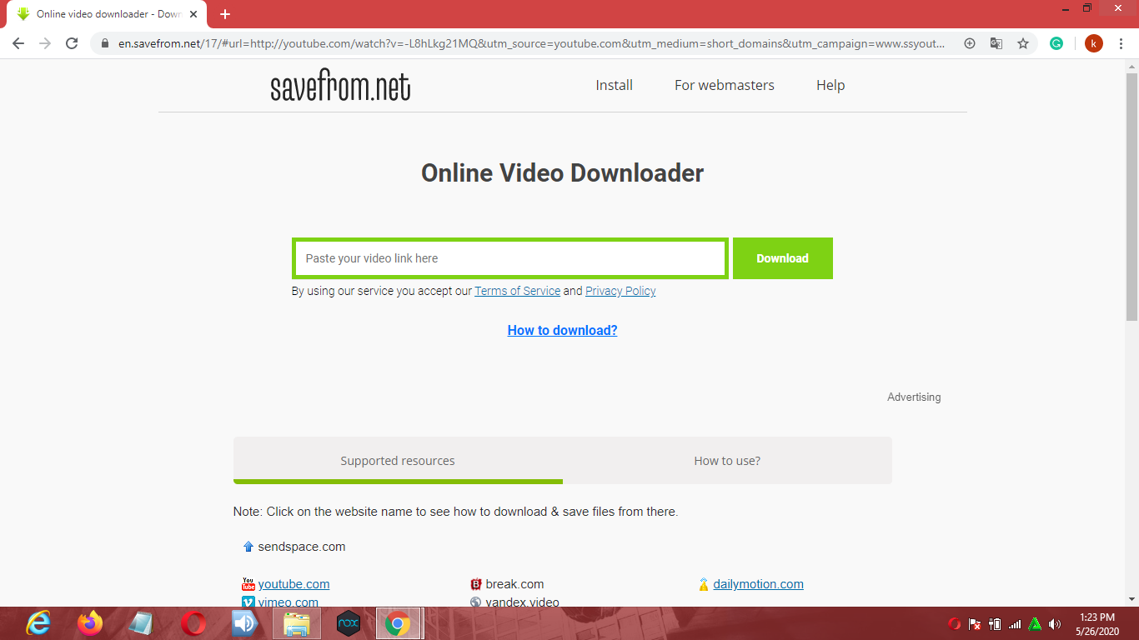1139x640 pixels.
Task: Click the dailymotion yellow icon
Action: pyautogui.click(x=704, y=584)
